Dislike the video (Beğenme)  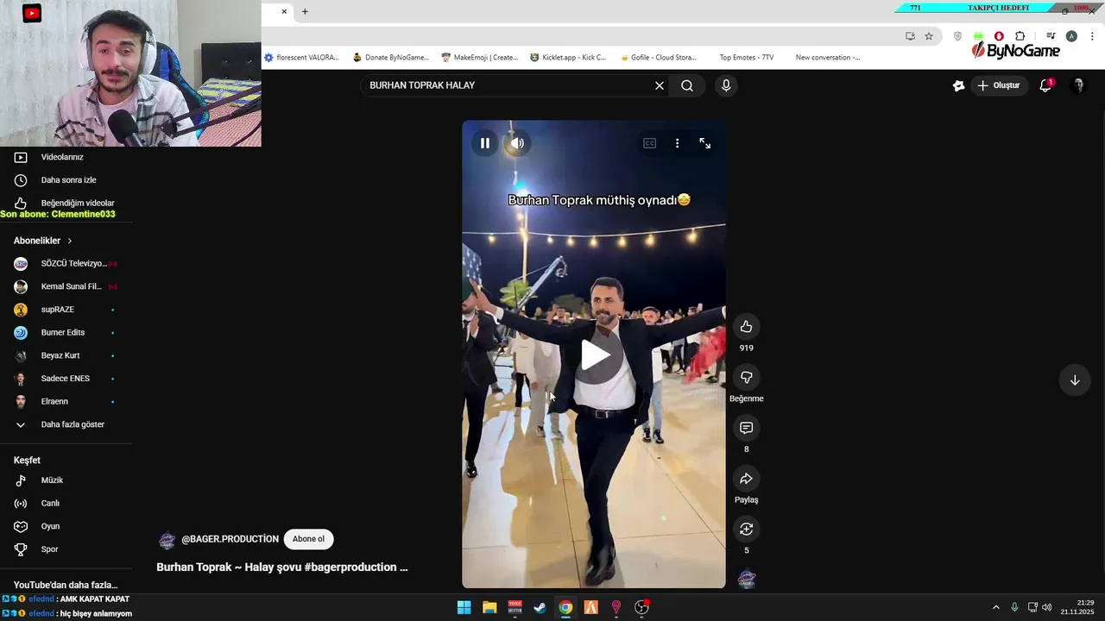point(746,377)
